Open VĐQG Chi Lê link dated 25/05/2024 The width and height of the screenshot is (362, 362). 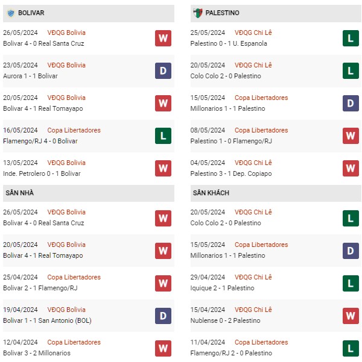tap(253, 33)
